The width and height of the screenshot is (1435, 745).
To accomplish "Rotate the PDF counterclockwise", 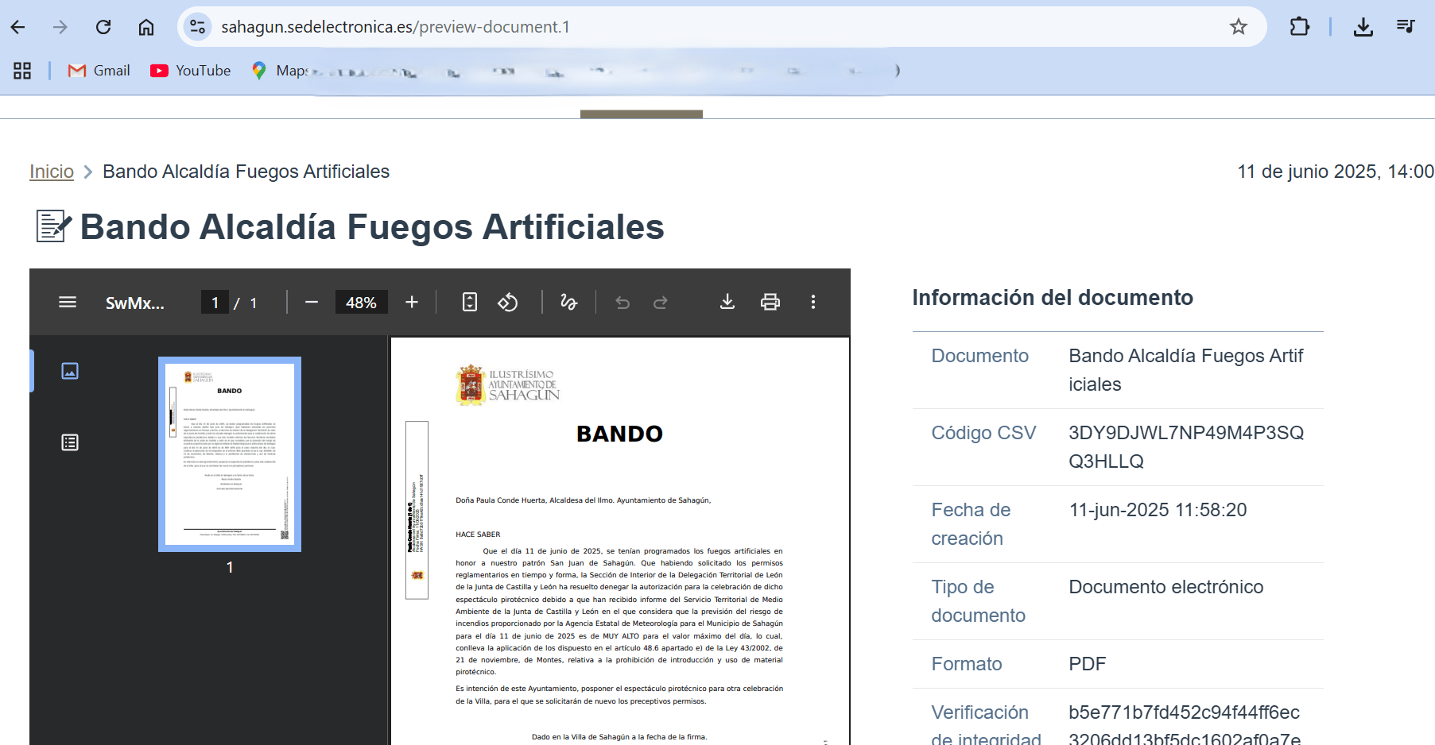I will tap(508, 302).
